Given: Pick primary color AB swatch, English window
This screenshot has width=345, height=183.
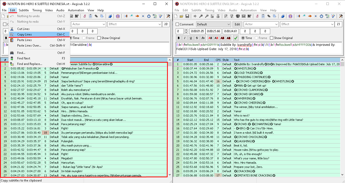Looking at the screenshot, I should click(210, 38).
